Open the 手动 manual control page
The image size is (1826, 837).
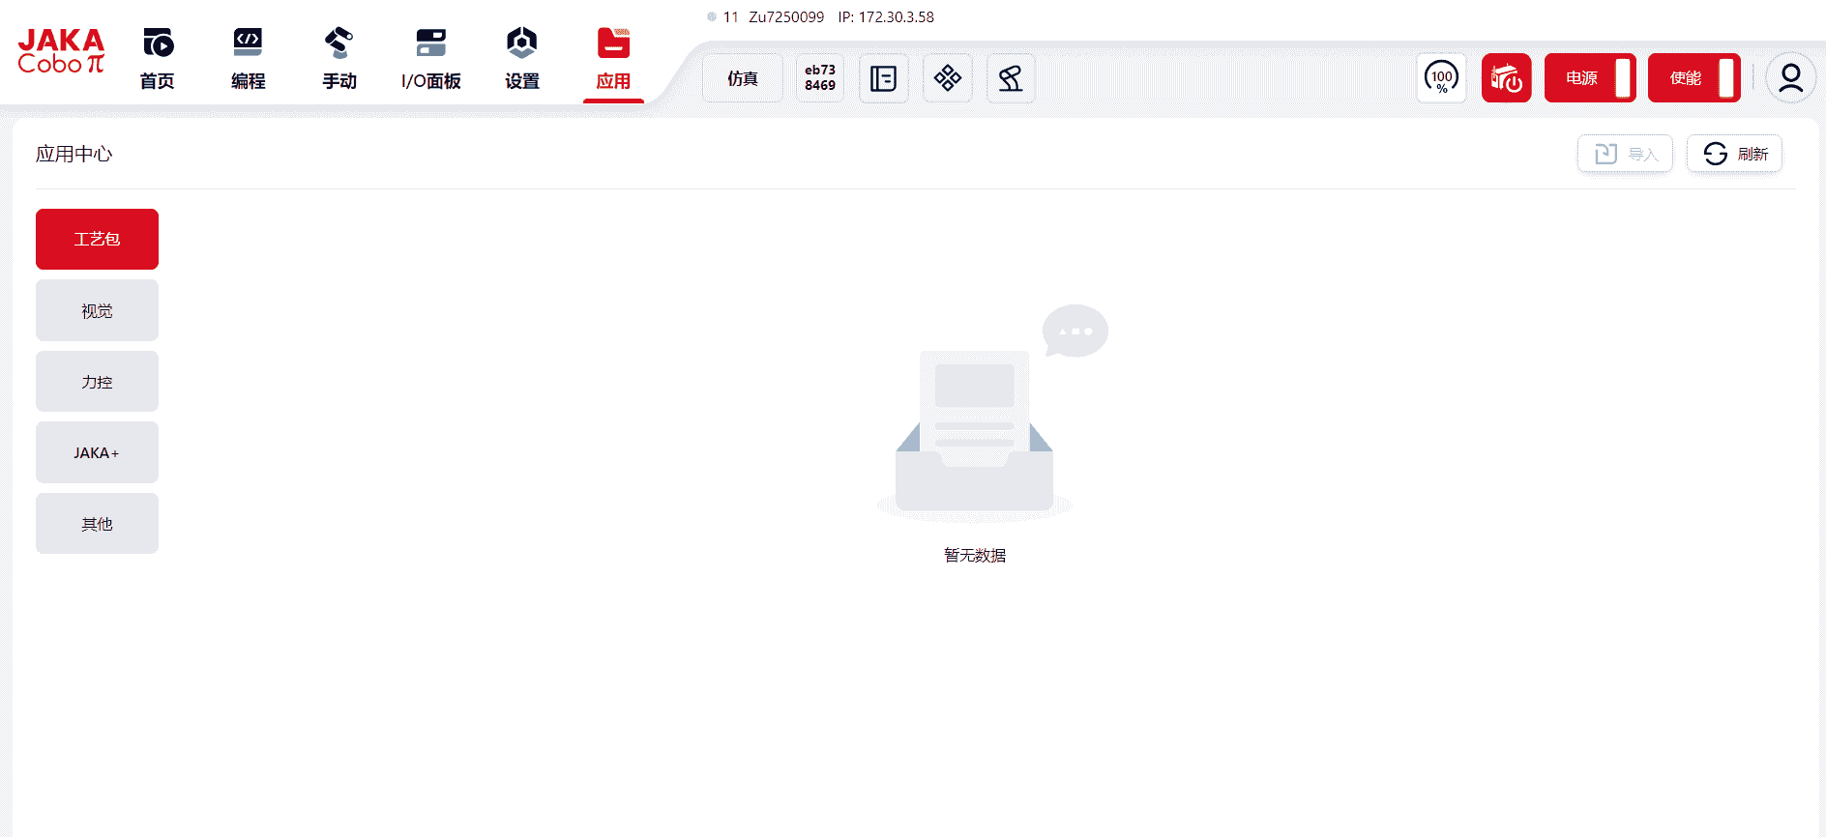pos(339,58)
